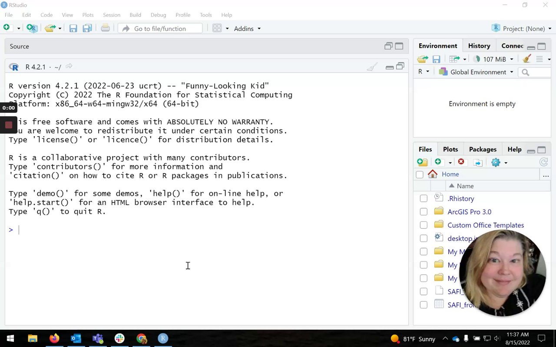Open the workspace panes grid dropdown
This screenshot has width=556, height=347.
[x=221, y=28]
